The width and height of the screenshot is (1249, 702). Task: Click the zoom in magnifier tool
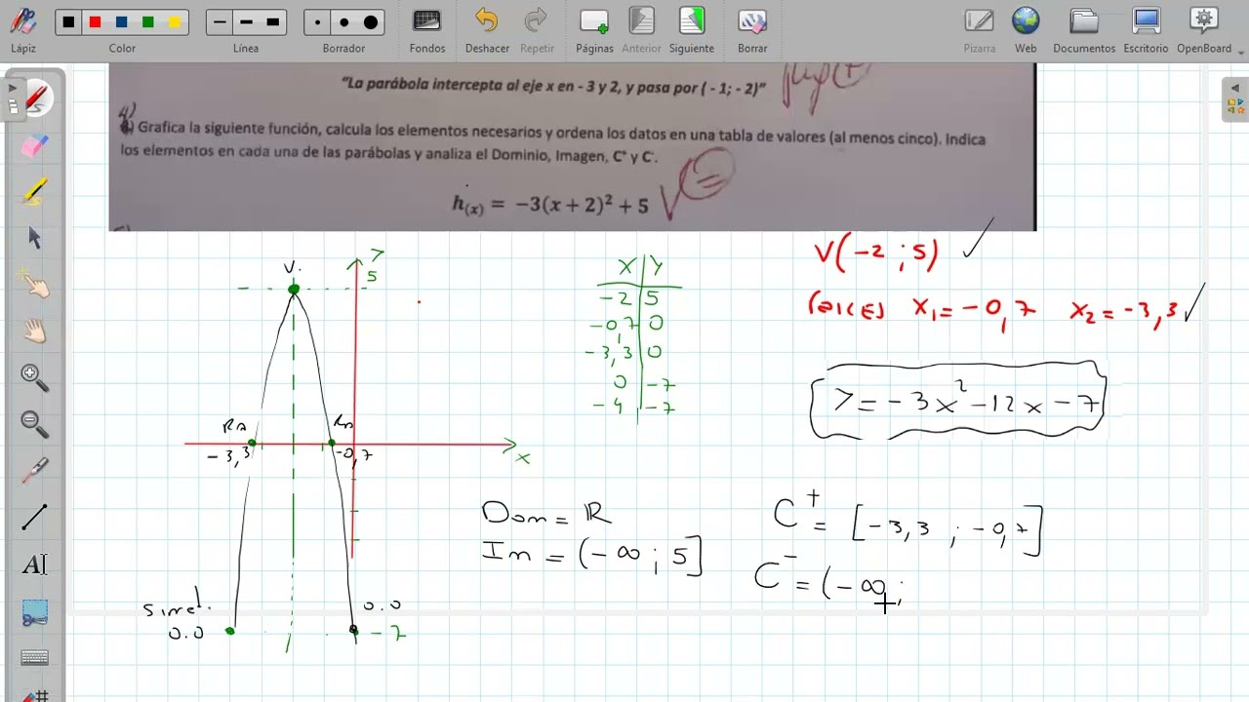(x=35, y=378)
